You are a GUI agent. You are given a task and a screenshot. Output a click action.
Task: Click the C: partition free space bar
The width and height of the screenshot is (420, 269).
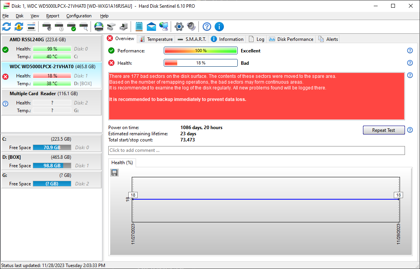pos(52,147)
